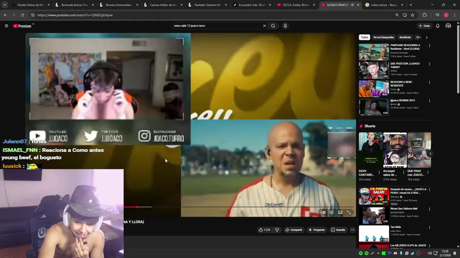This screenshot has width=460, height=258.
Task: Open browser zoom magnifier in address bar
Action: coord(397,15)
